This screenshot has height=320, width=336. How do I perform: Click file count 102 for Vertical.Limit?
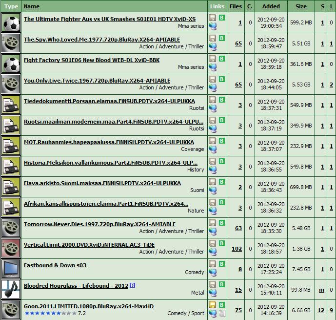coord(237,249)
